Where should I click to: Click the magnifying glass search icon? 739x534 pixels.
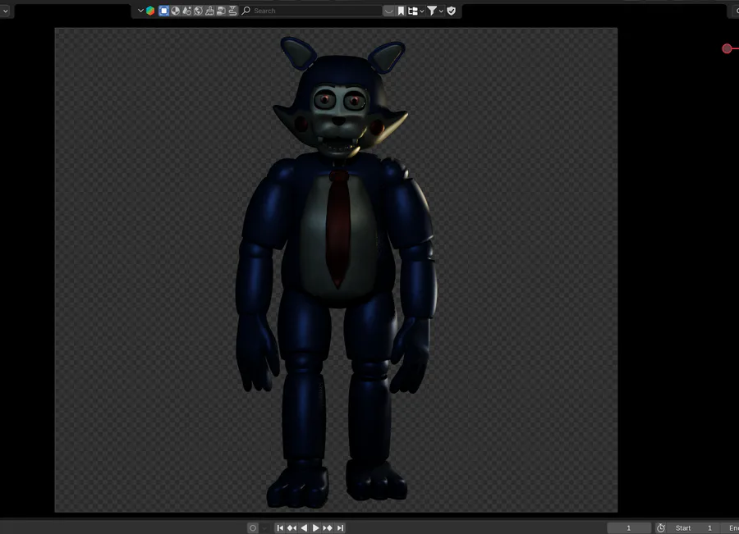246,11
